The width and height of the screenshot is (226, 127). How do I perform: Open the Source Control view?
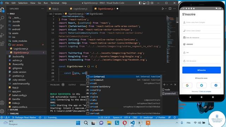click(x=2, y=26)
